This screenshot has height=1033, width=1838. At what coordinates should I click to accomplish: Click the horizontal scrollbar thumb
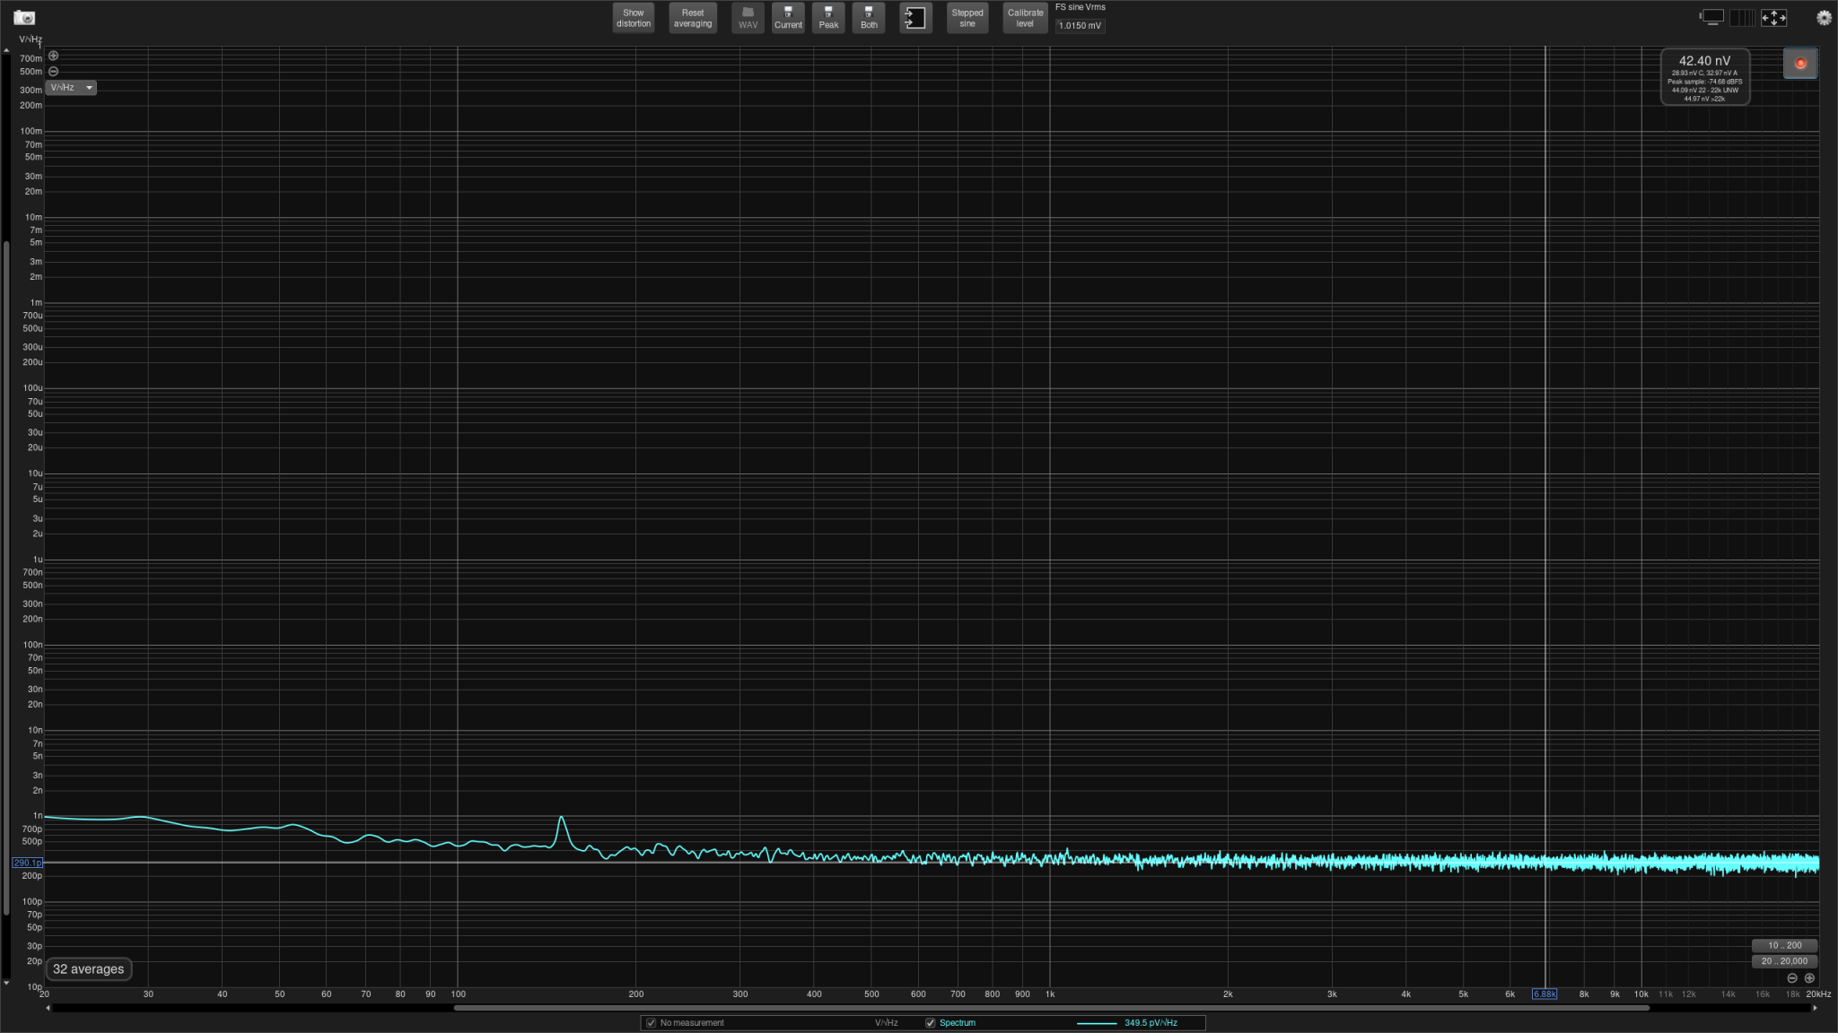1051,1008
